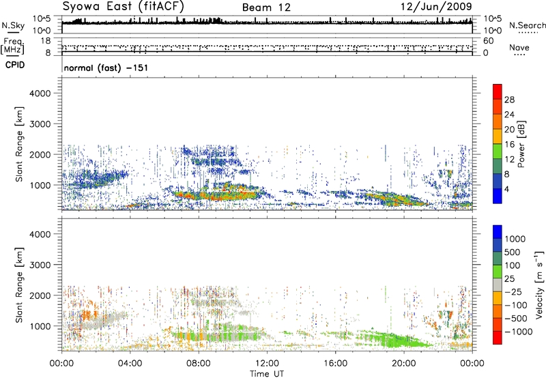Image resolution: width=546 pixels, height=378 pixels.
Task: Click the '1000' range tick of velocity panel
Action: coord(40,326)
